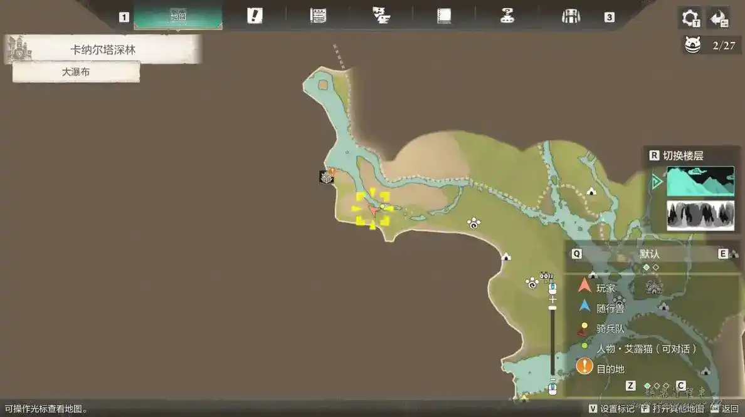The width and height of the screenshot is (745, 417).
Task: Open the blank book tab icon
Action: (x=444, y=16)
